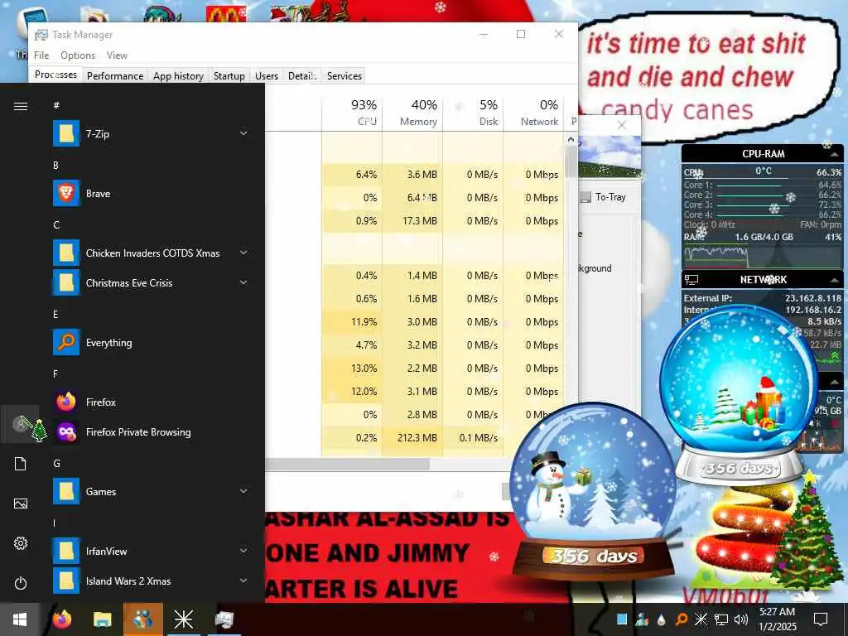This screenshot has width=848, height=636.
Task: Switch to the Performance tab
Action: pos(115,75)
